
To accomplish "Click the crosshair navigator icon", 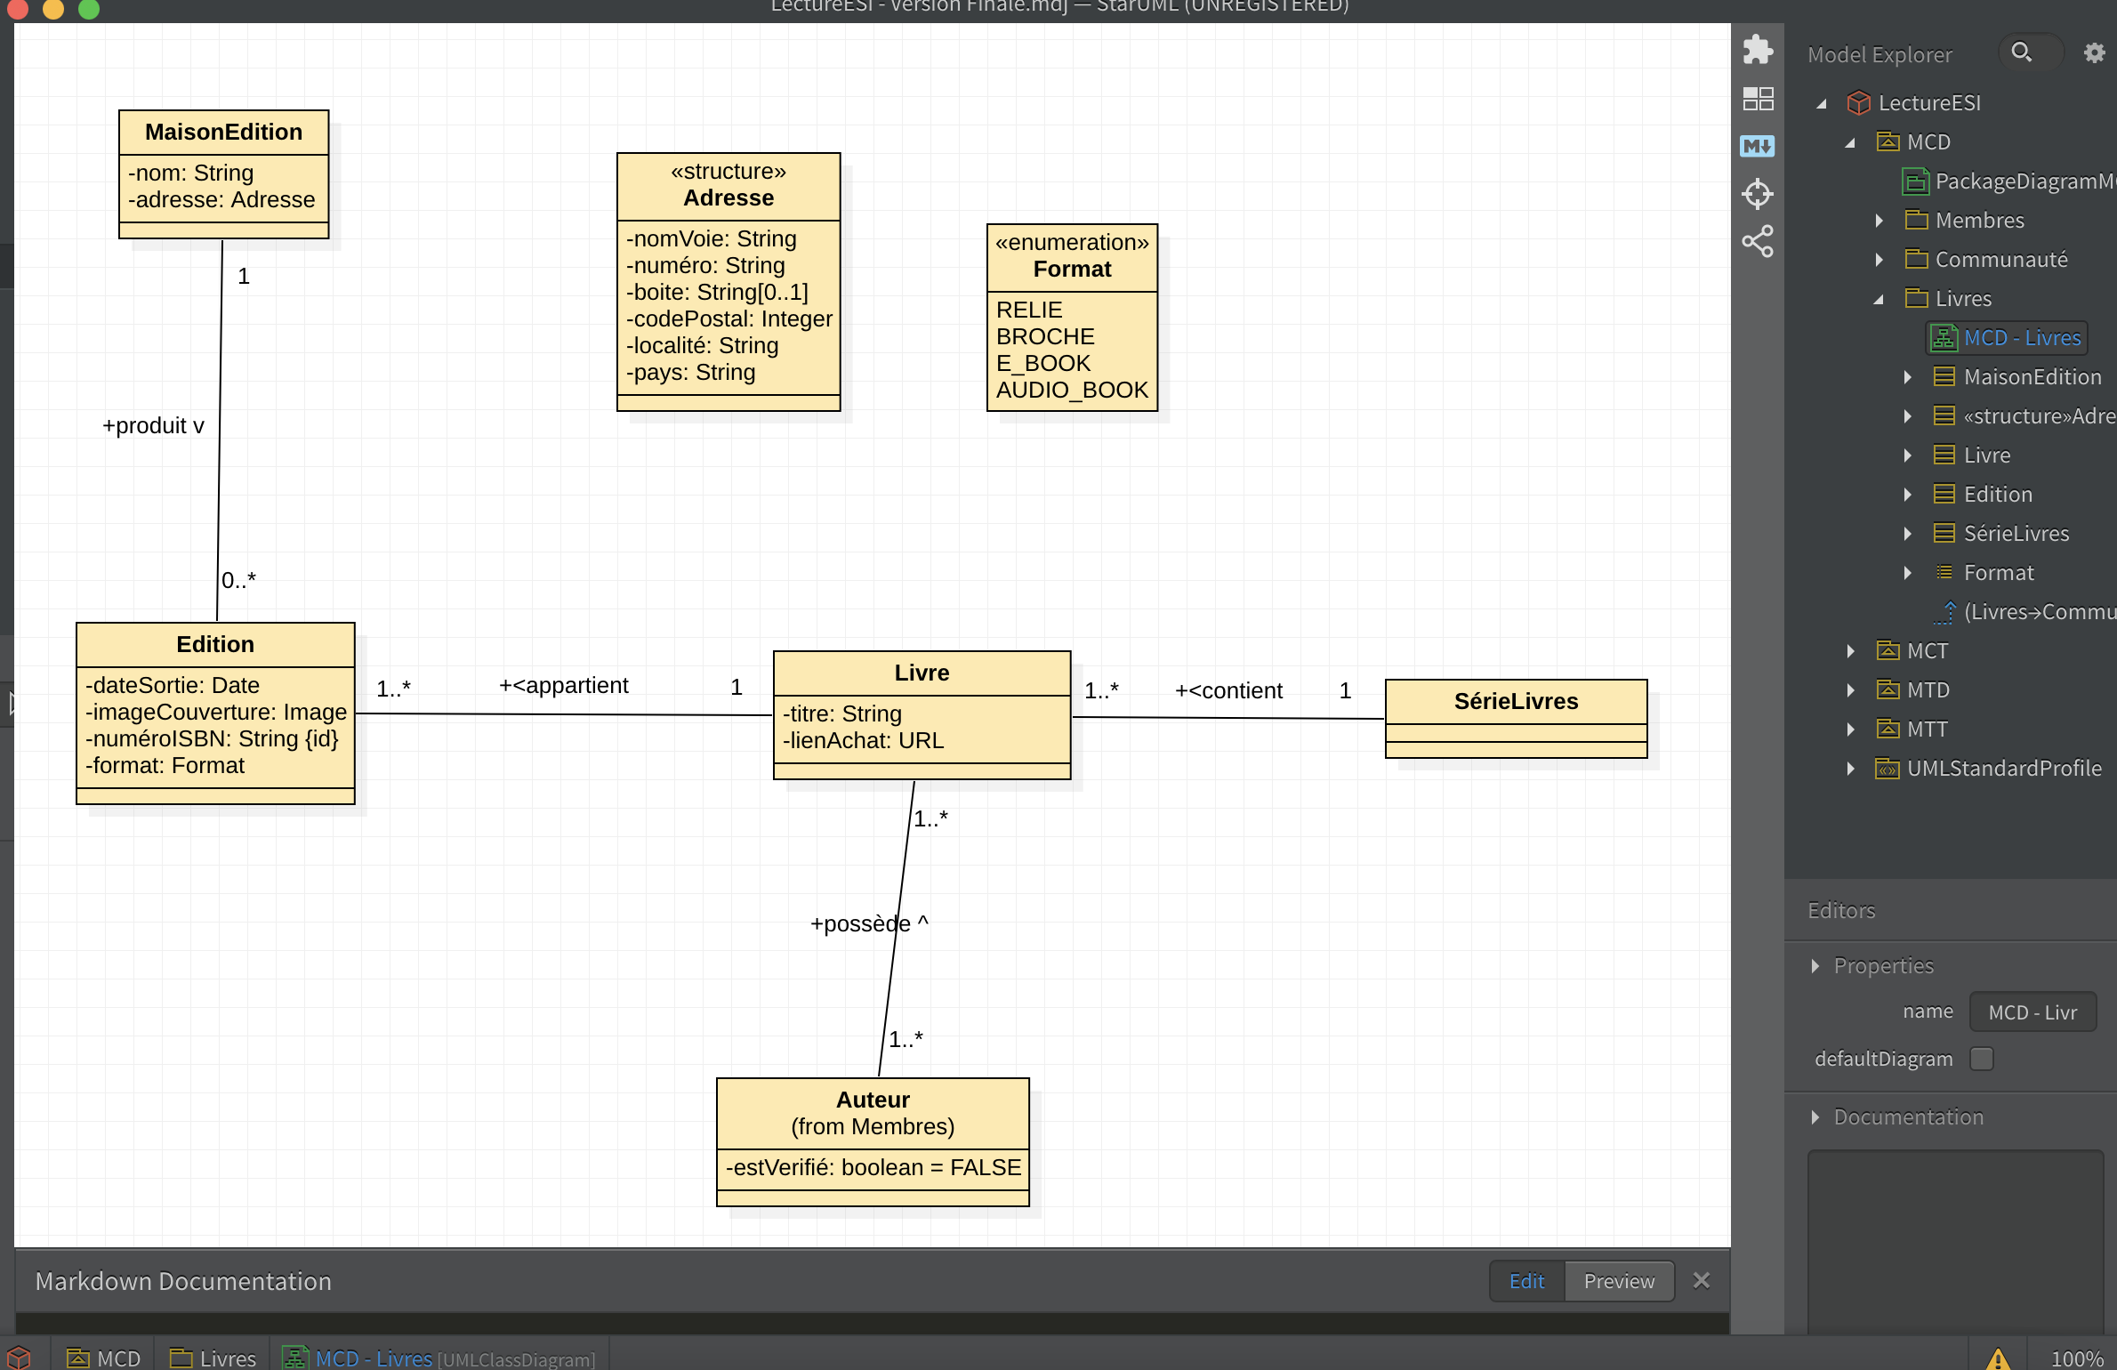I will [1758, 194].
